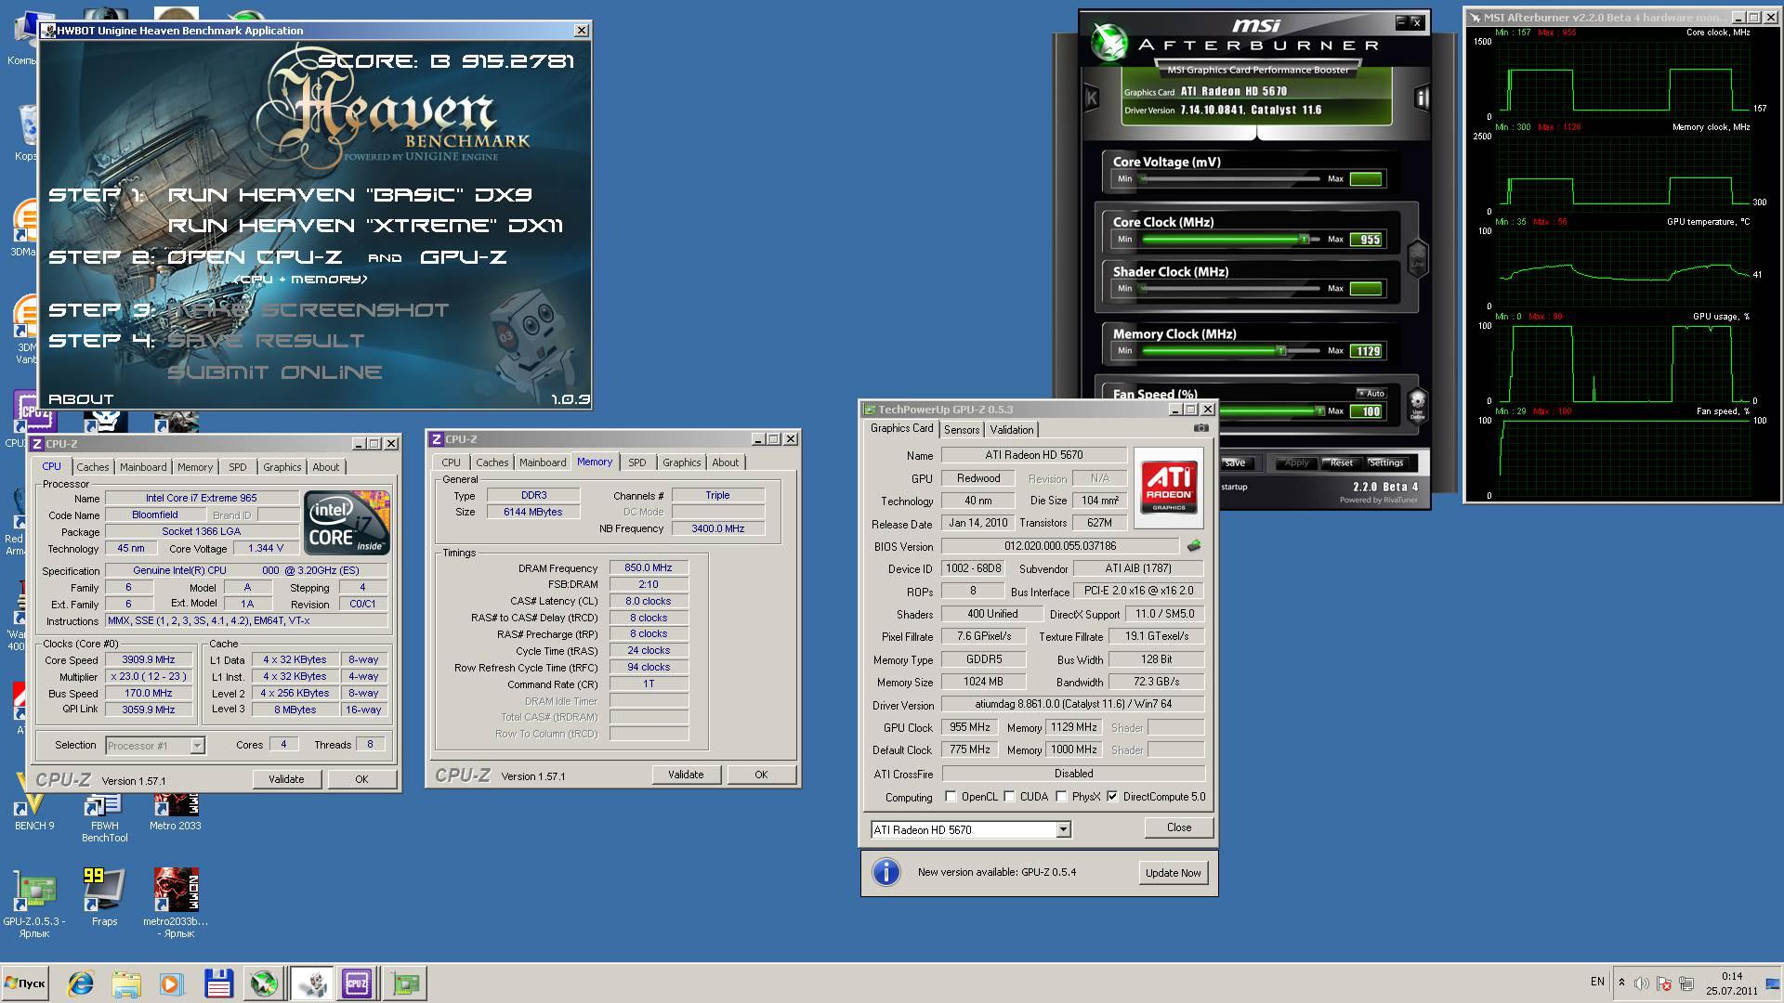
Task: Show hidden tray icons arrow
Action: point(1621,983)
